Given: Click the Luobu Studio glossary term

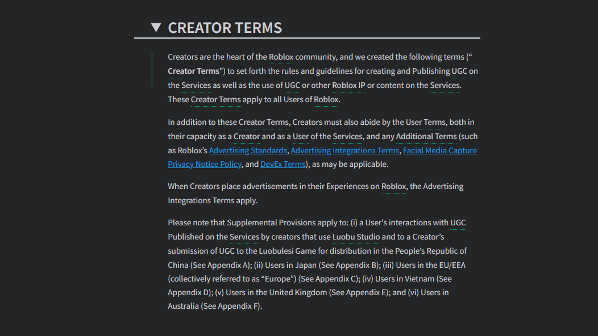Looking at the screenshot, I should coord(356,237).
